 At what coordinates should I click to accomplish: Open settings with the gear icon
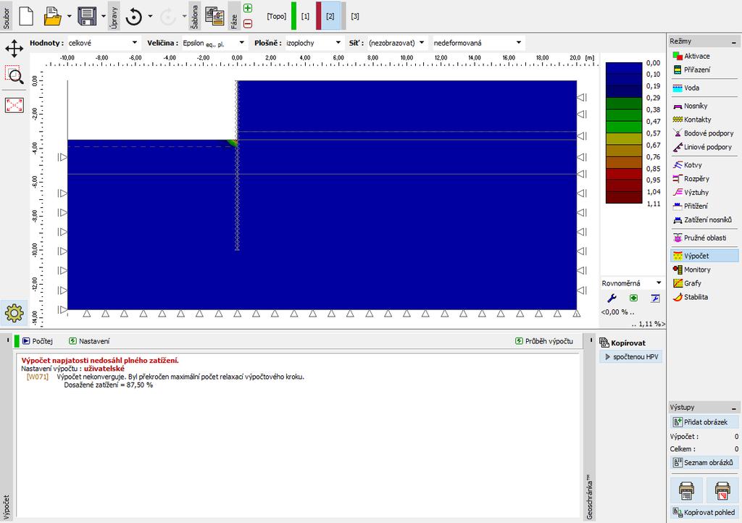(14, 313)
